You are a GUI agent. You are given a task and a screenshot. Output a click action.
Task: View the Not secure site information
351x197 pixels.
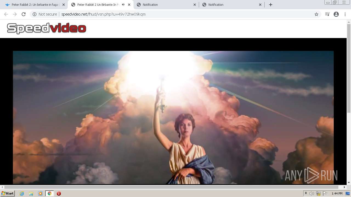(45, 14)
